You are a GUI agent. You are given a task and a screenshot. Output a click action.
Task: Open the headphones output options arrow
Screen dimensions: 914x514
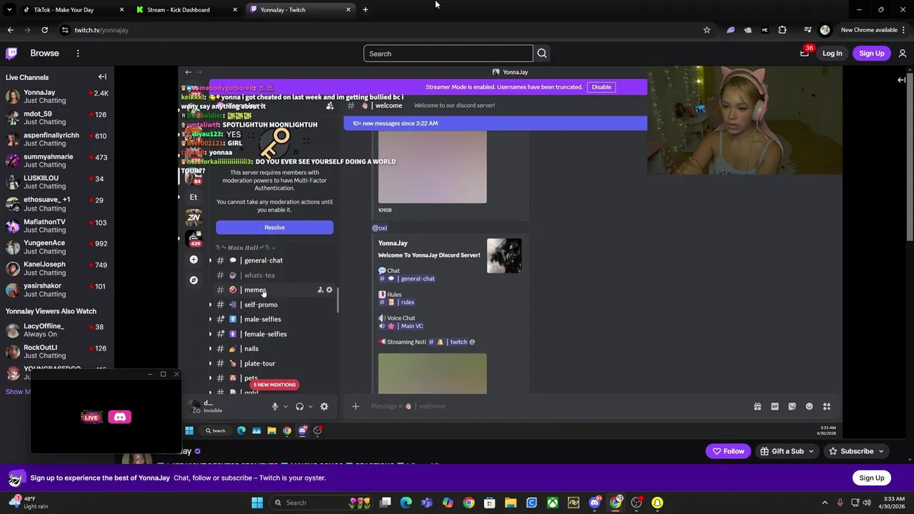(x=310, y=407)
